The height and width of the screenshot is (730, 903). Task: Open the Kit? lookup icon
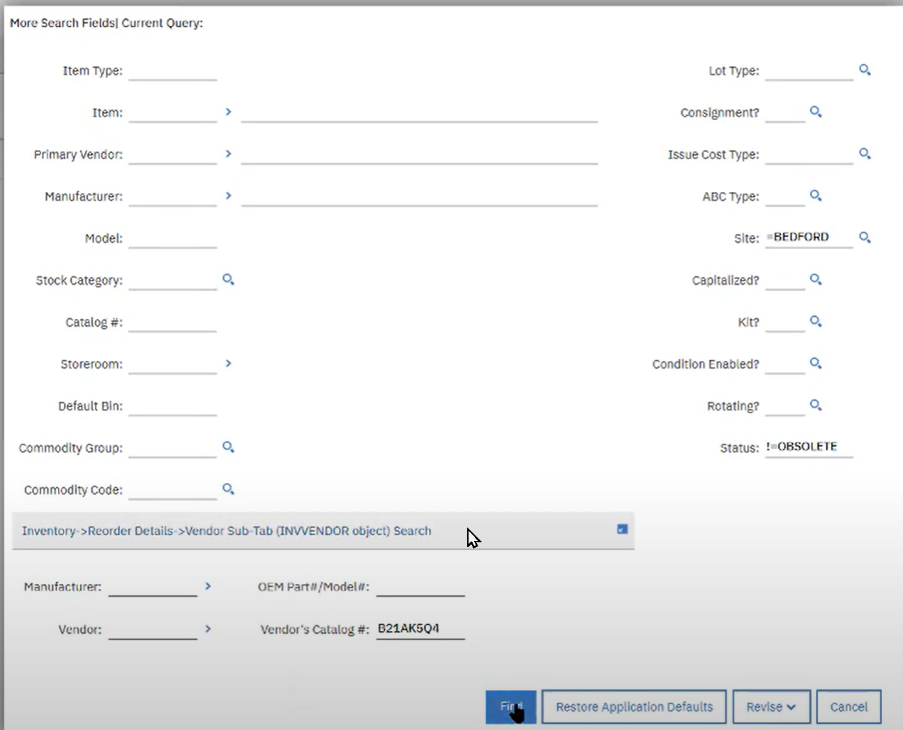coord(815,321)
